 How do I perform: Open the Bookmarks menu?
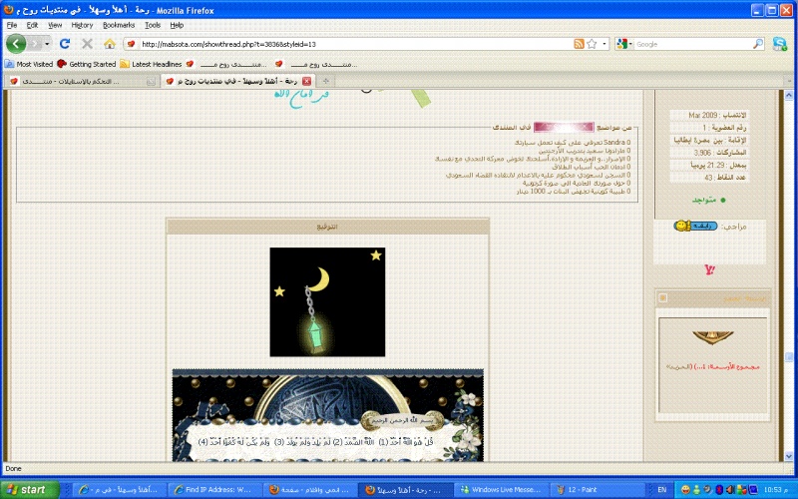pyautogui.click(x=118, y=24)
